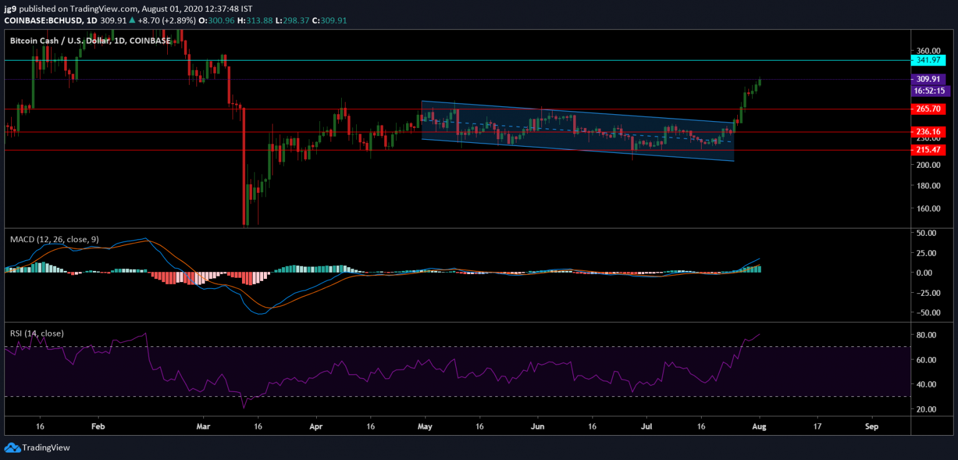Open the RSI (14, close) legend
Image resolution: width=958 pixels, height=460 pixels.
tap(37, 333)
